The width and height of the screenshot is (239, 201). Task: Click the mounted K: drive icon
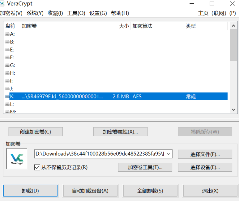point(7,96)
